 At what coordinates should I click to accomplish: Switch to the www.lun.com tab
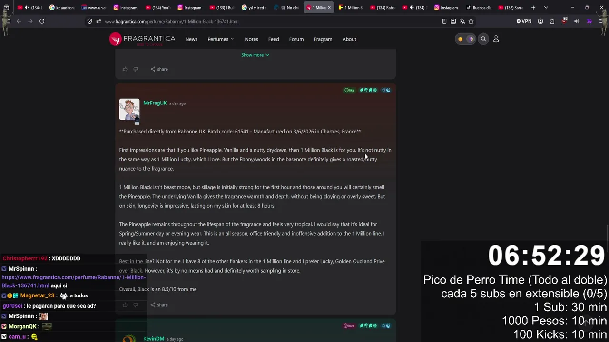coord(94,8)
